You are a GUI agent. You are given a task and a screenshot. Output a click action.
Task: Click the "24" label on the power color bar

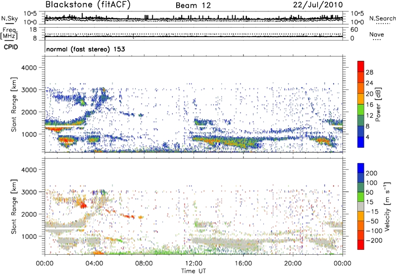(369, 83)
